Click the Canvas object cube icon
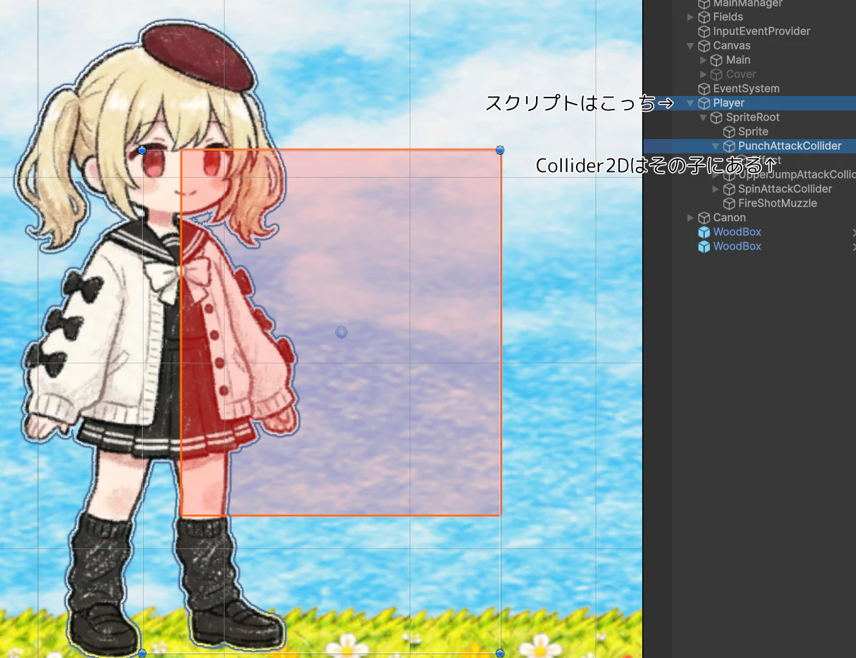The height and width of the screenshot is (658, 856). point(704,46)
